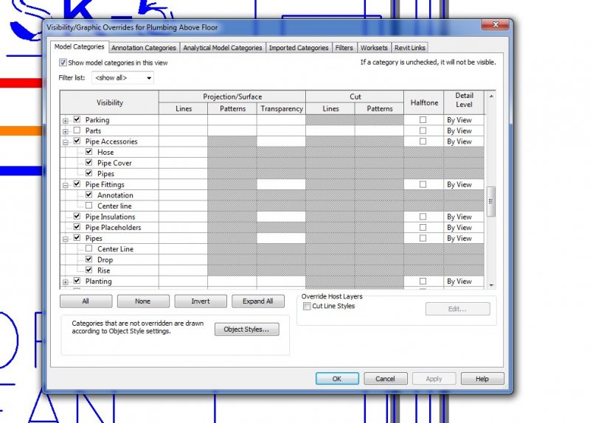Close the Visibility/Graphic Overrides dialog
This screenshot has height=423, width=590.
pyautogui.click(x=495, y=25)
